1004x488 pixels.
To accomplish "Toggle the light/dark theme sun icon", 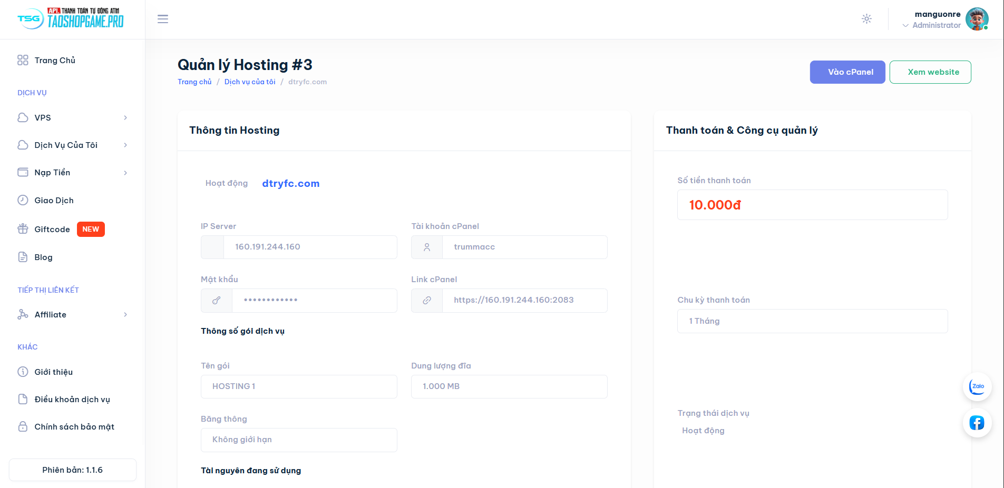I will [x=866, y=19].
